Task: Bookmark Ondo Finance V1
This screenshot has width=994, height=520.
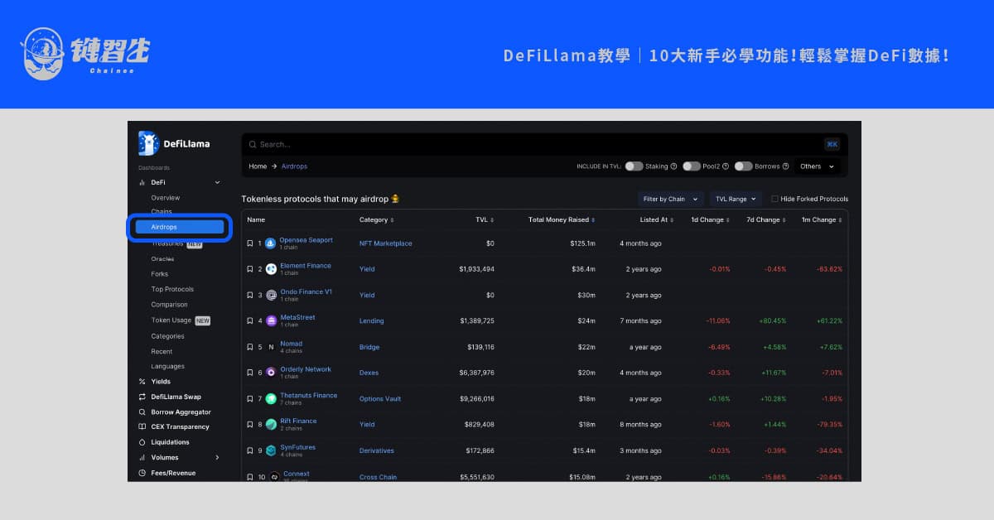Action: [x=250, y=295]
